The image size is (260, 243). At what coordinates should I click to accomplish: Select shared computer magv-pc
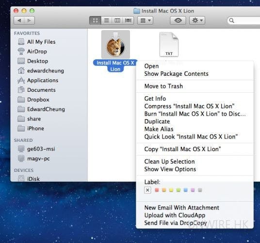(33, 158)
